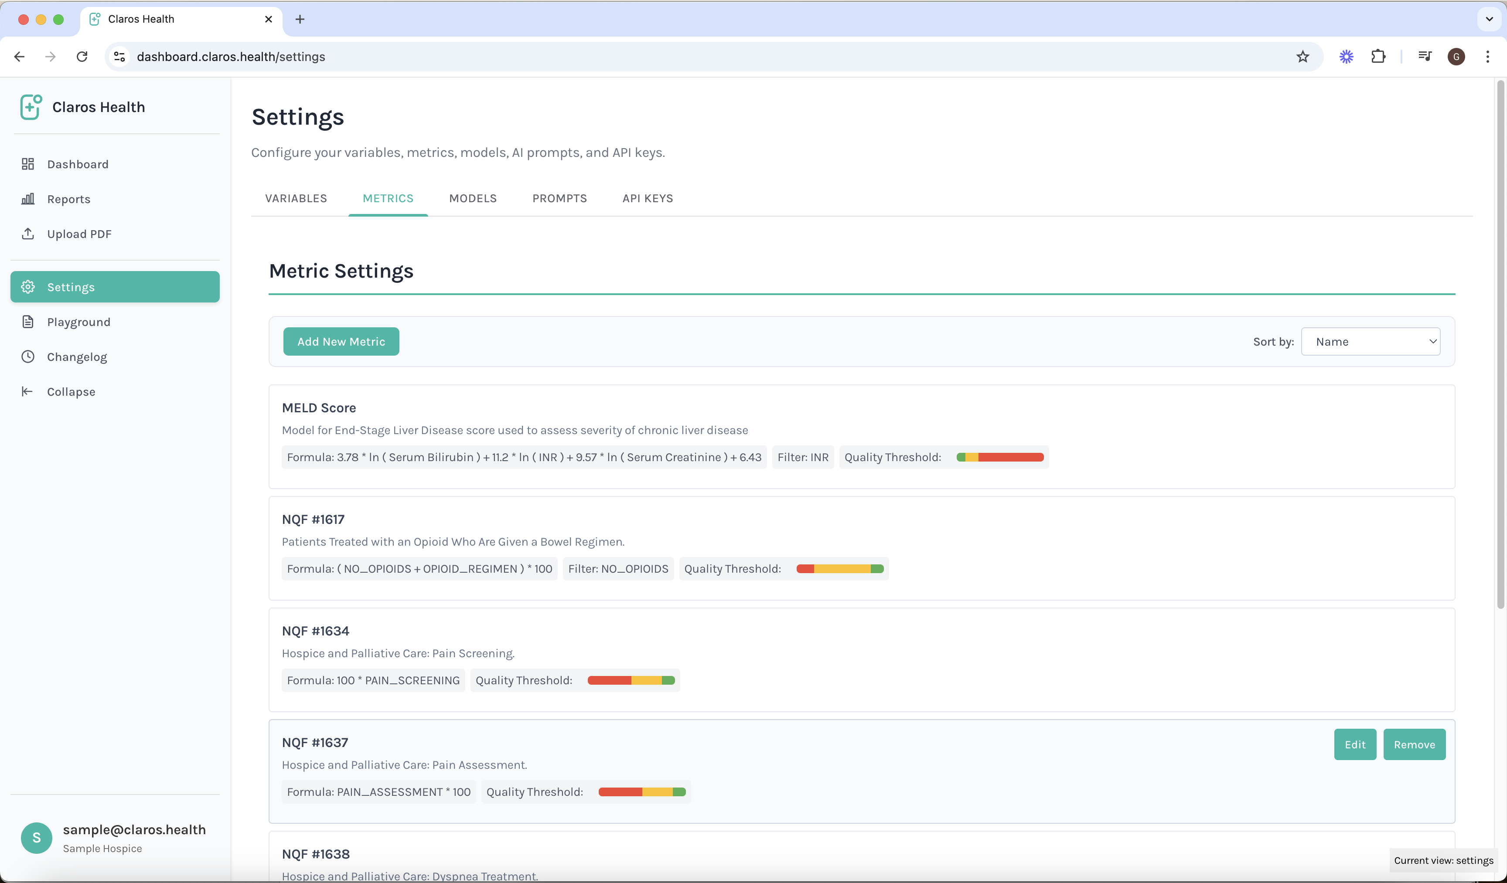This screenshot has width=1507, height=883.
Task: Open the Dashboard from the sidebar
Action: tap(77, 163)
